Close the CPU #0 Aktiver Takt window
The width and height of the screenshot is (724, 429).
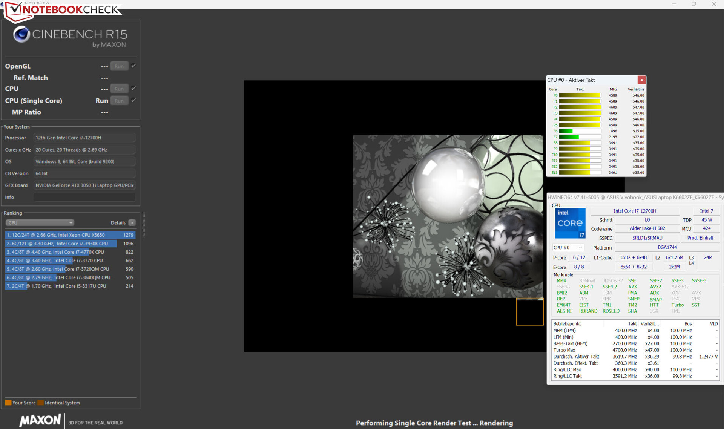coord(642,80)
